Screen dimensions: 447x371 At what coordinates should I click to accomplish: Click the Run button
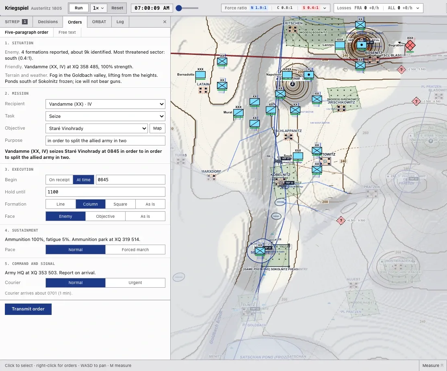pyautogui.click(x=79, y=8)
